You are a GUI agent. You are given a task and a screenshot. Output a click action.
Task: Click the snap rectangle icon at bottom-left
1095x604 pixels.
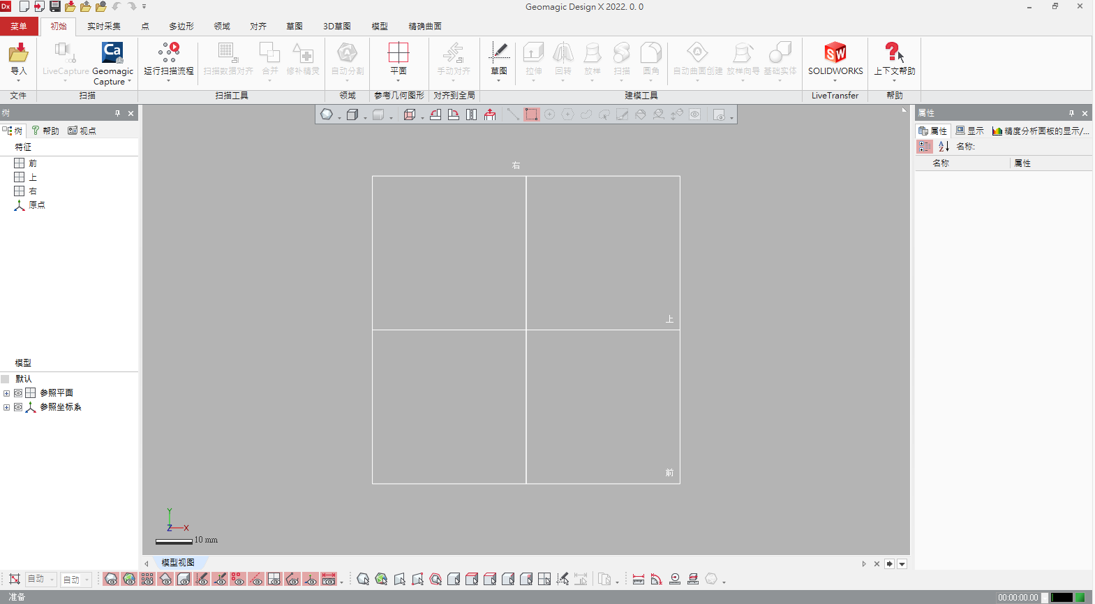coord(14,579)
